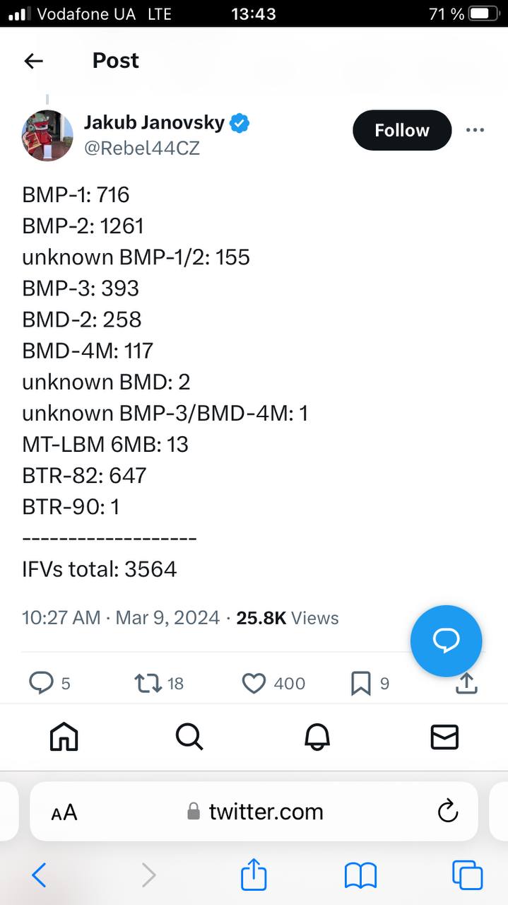
Task: Go back using the Post header arrow
Action: (33, 61)
